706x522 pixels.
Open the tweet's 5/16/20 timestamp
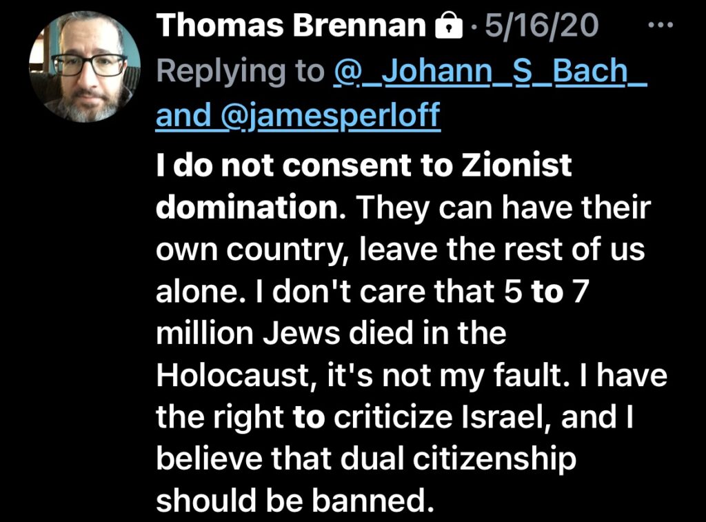541,26
